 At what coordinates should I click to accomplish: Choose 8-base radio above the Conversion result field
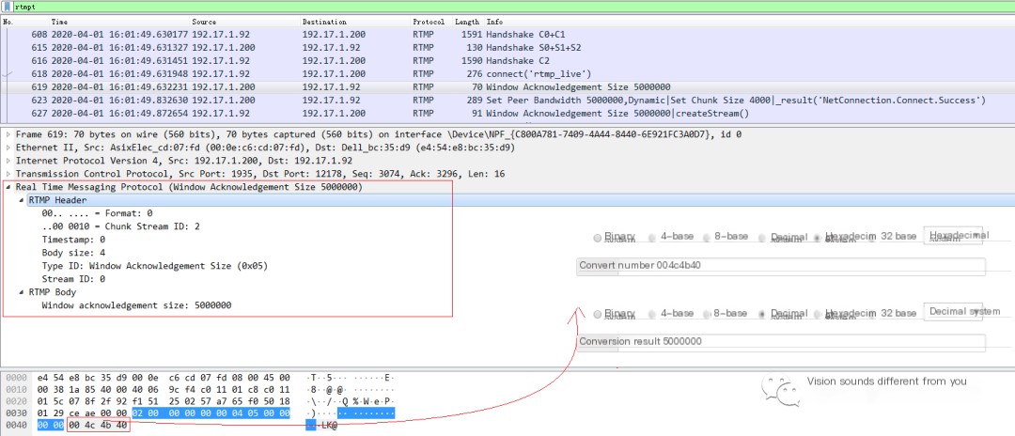pyautogui.click(x=706, y=314)
